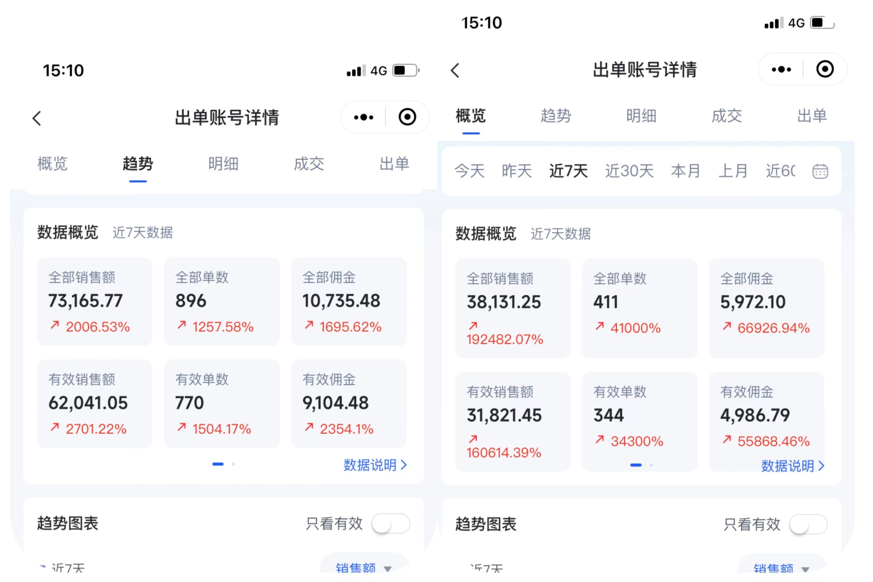
Task: Switch to the 出单 tab
Action: (x=395, y=164)
